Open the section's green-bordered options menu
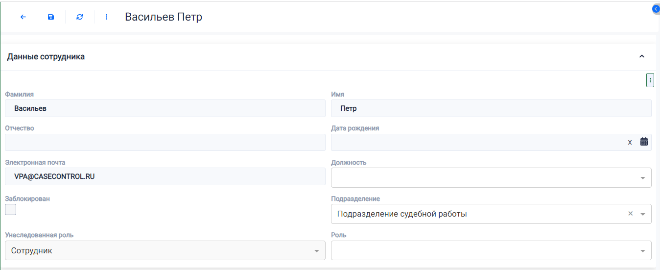The height and width of the screenshot is (270, 660). [650, 80]
